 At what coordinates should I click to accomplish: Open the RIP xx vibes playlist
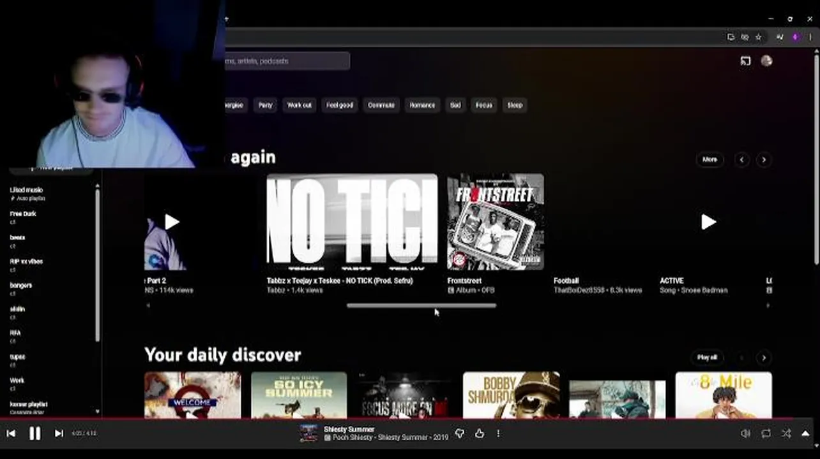[x=51, y=265]
